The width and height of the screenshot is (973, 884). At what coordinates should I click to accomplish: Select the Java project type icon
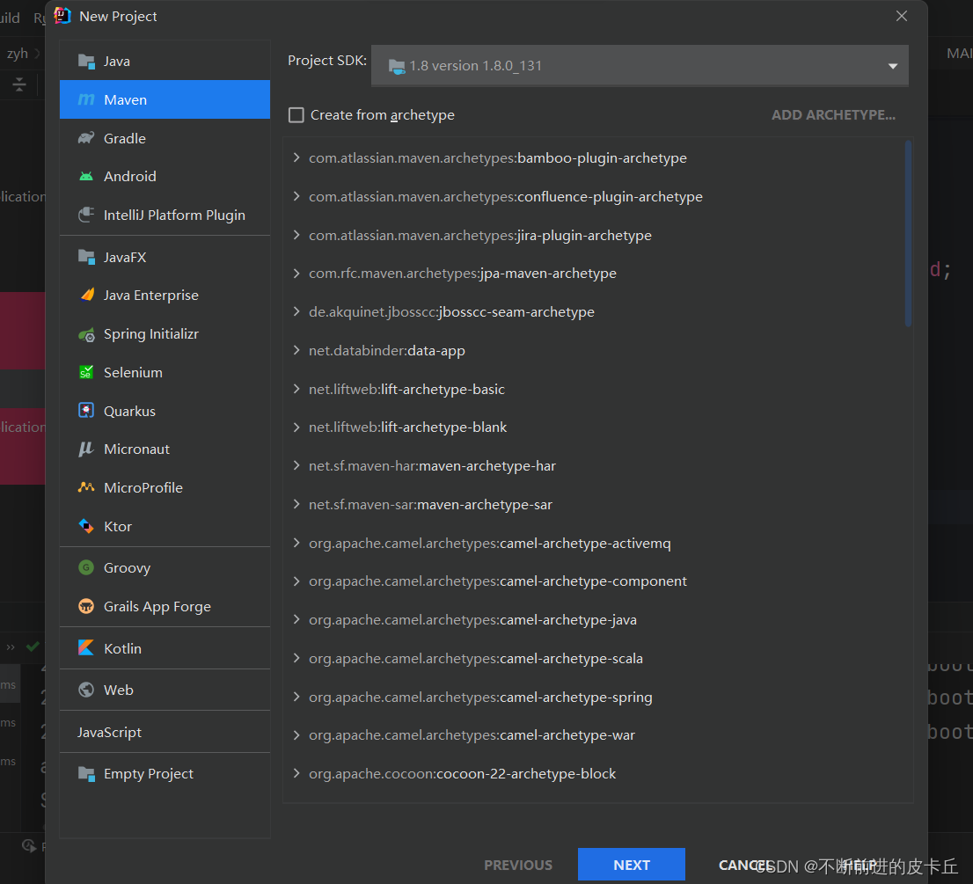86,61
